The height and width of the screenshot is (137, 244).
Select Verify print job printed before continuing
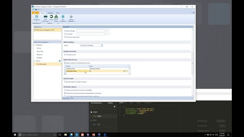[x=65, y=96]
